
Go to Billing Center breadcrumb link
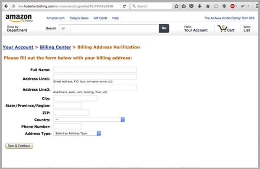[x=55, y=47]
